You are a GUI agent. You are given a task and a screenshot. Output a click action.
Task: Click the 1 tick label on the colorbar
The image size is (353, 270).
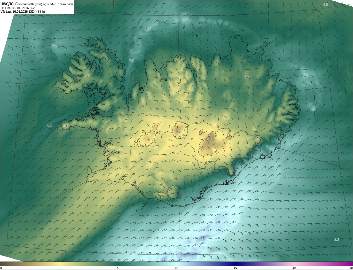click(x=59, y=268)
